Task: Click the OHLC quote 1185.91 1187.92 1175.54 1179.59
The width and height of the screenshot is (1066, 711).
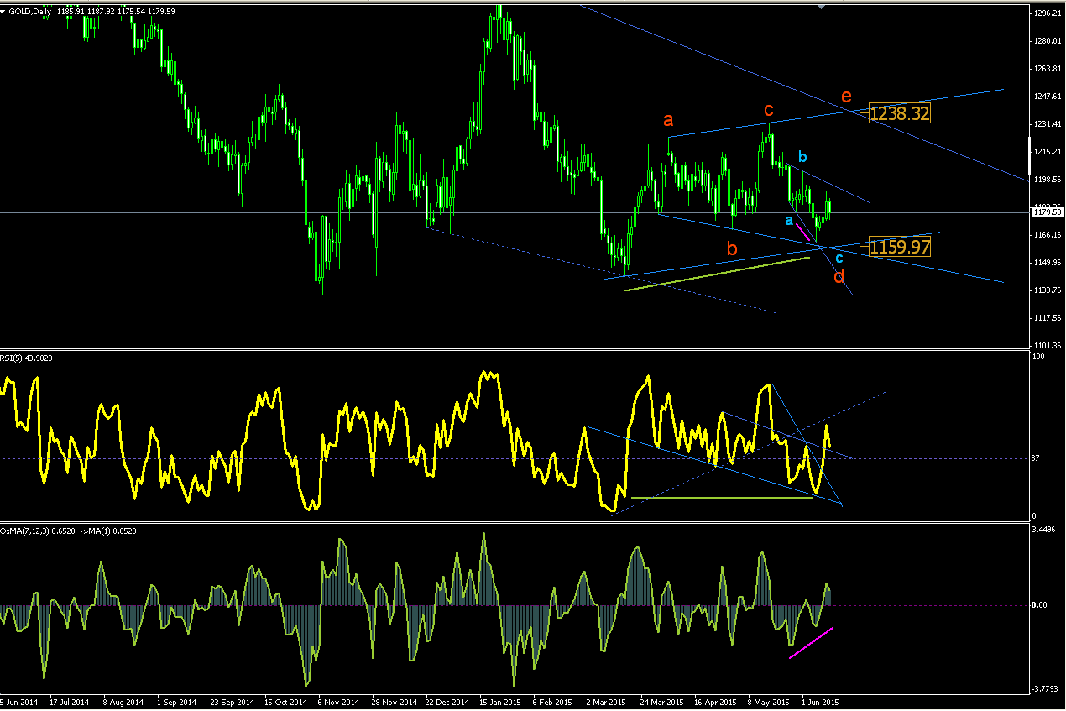Action: pos(116,13)
